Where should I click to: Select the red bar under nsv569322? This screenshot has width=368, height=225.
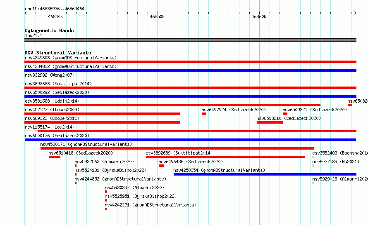tap(102, 122)
